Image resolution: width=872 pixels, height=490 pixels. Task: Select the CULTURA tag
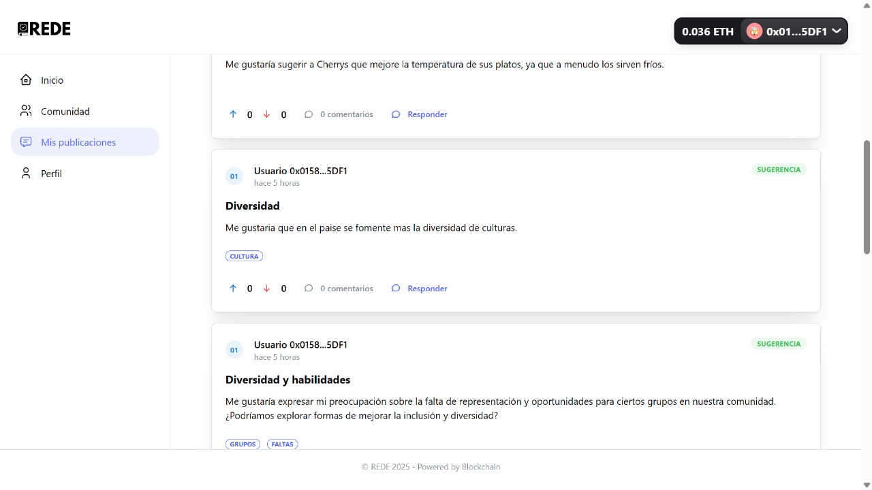click(x=244, y=257)
